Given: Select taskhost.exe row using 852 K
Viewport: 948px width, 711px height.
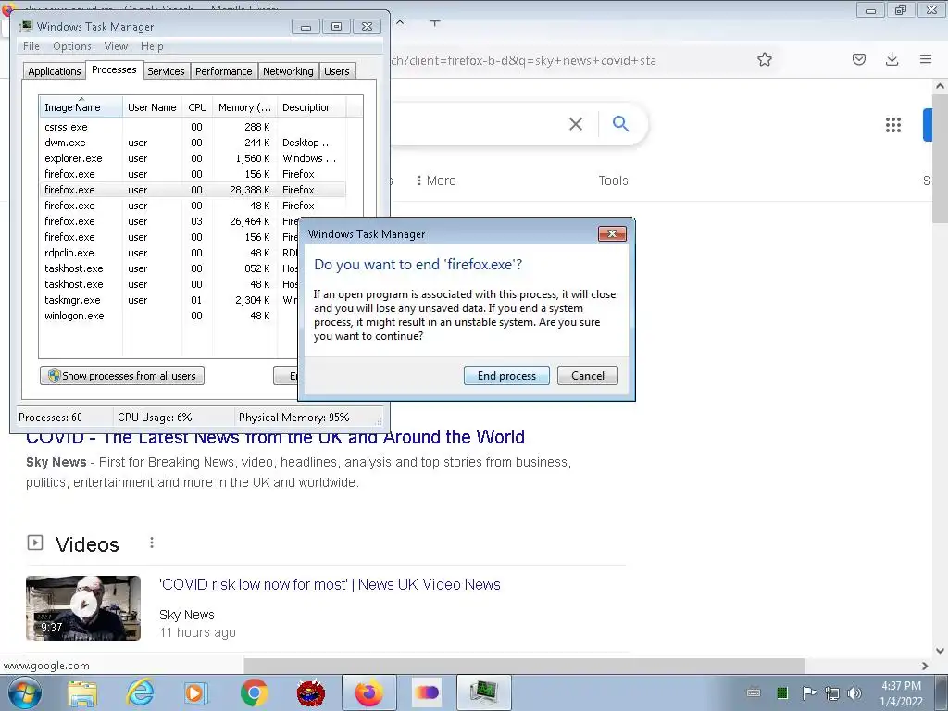Looking at the screenshot, I should (x=169, y=268).
